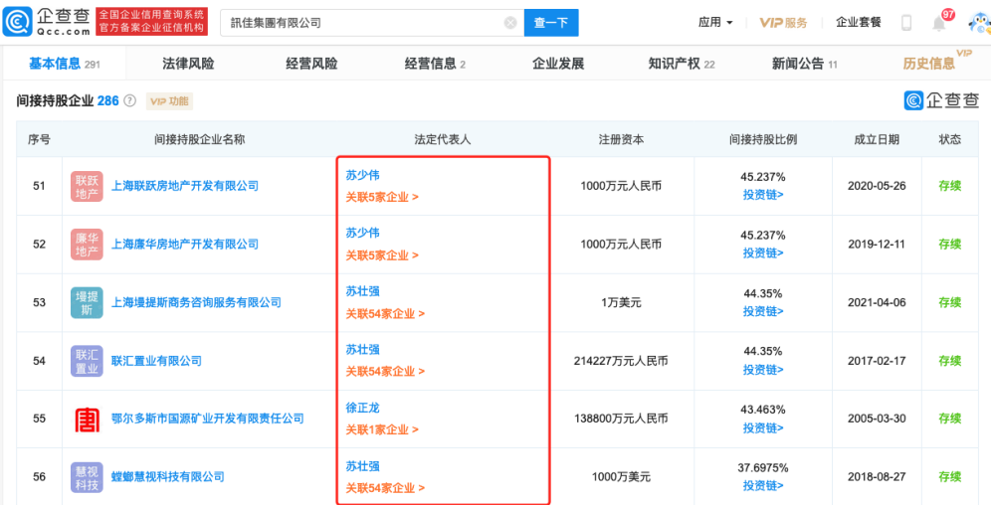Click the 2005-03-30 establishment date
The height and width of the screenshot is (505, 991).
pos(877,420)
